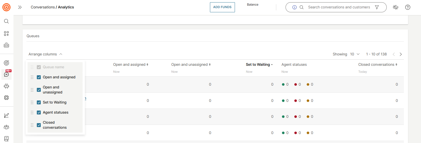Uncheck the Set to Waiting checkbox
421x143 pixels.
(39, 102)
